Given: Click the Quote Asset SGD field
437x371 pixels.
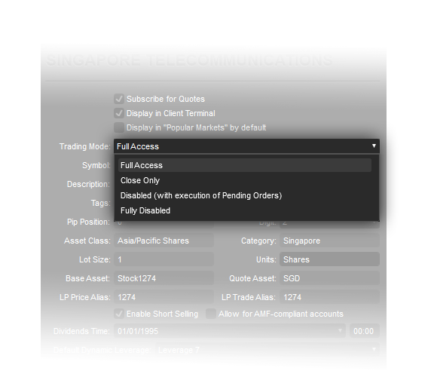Looking at the screenshot, I should pos(330,278).
